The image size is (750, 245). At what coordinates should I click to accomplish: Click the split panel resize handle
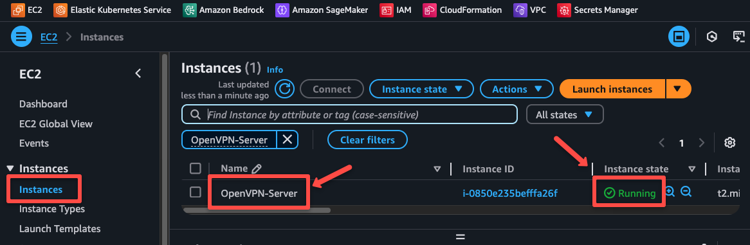pyautogui.click(x=460, y=237)
